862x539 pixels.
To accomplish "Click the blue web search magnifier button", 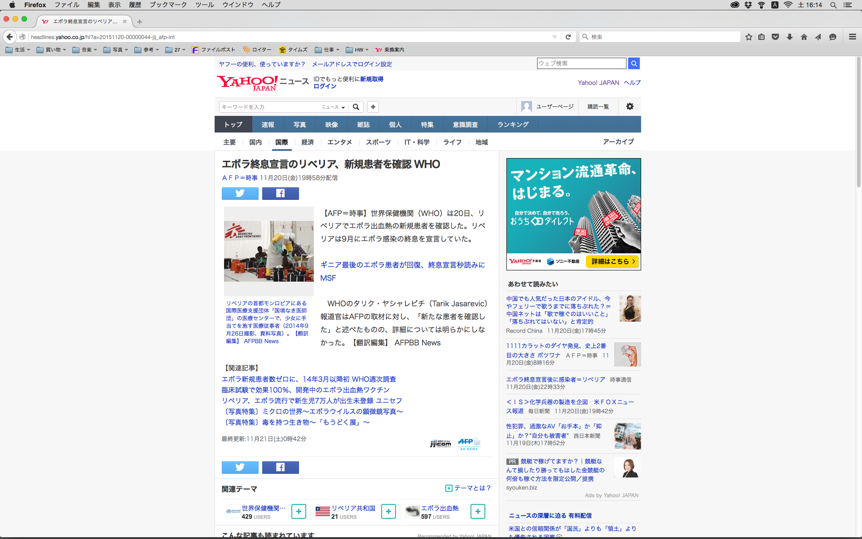I will click(633, 63).
